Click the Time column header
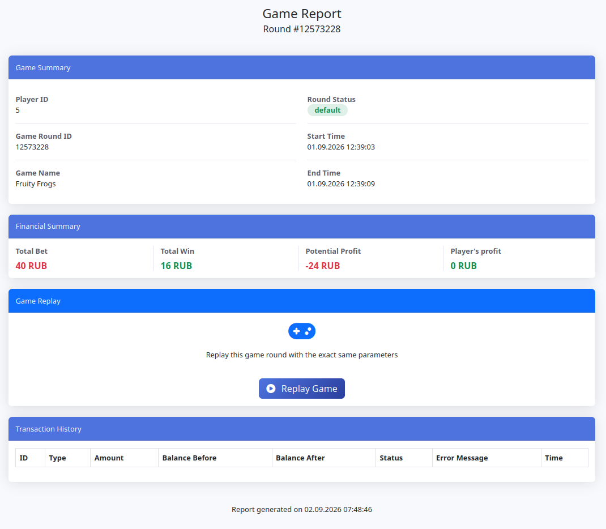606x529 pixels. (565, 458)
